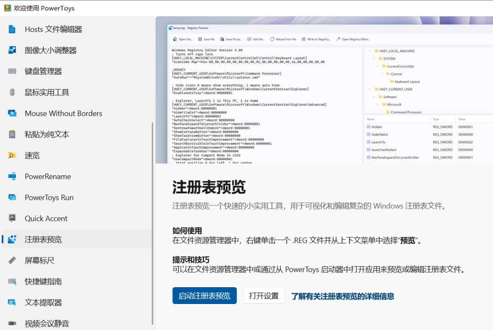Open the 了解有关注册表预览的详细信息 link
493x330 pixels.
pyautogui.click(x=342, y=296)
